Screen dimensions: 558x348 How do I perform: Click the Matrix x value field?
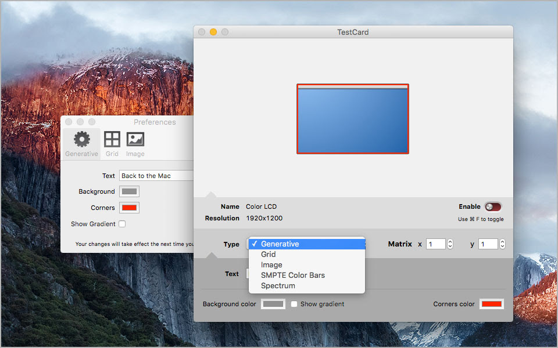pos(435,244)
